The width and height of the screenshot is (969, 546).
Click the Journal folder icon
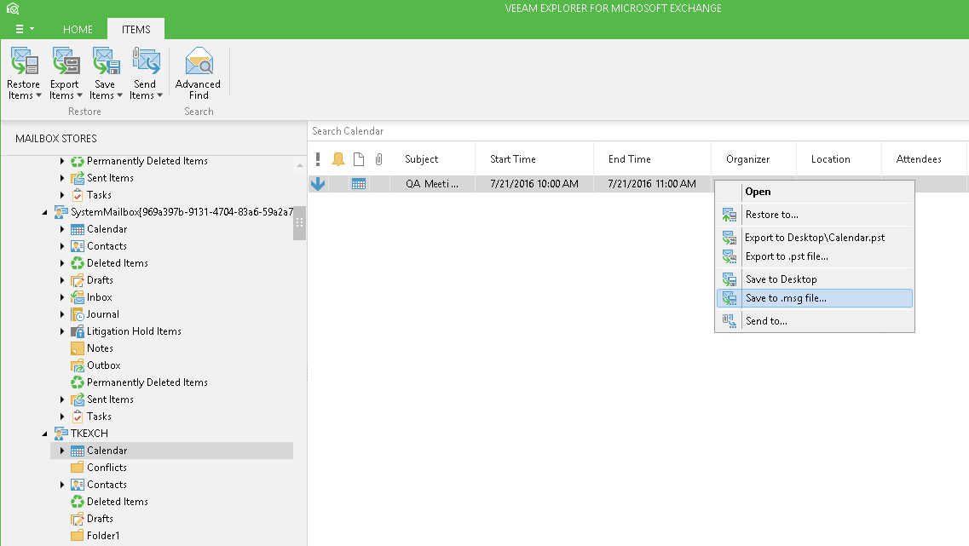tap(78, 314)
